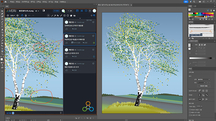The image size is (216, 121).
Task: Like comment #1 with thumbs-up icon
Action: [67, 29]
